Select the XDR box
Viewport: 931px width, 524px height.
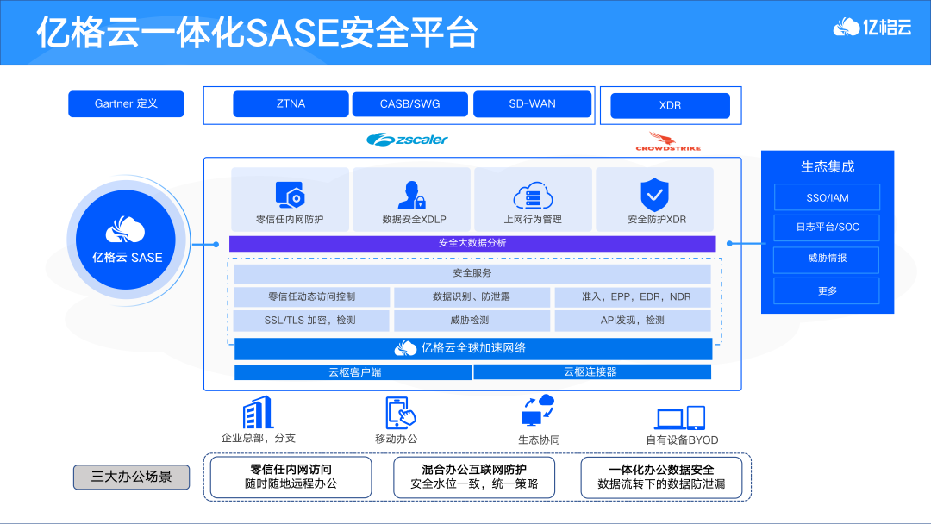[671, 106]
